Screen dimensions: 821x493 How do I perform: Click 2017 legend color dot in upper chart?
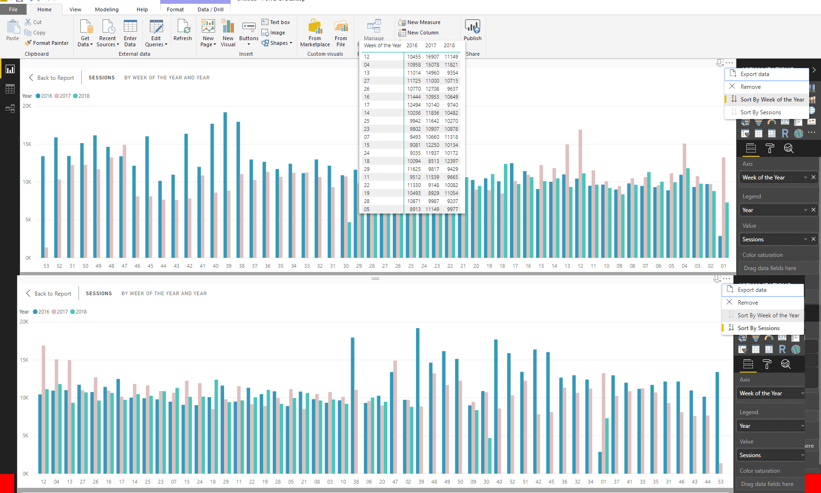pyautogui.click(x=57, y=96)
